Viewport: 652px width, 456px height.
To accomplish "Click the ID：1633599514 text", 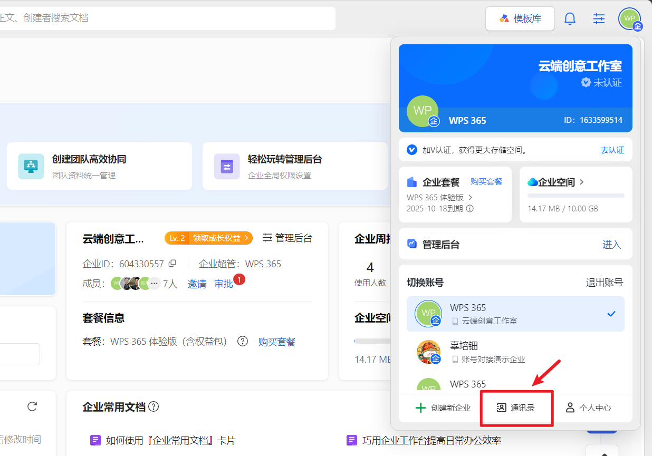I will click(x=593, y=120).
